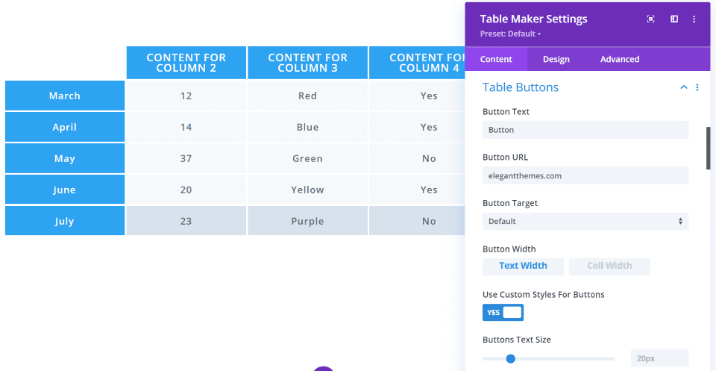Select the March row header cell
Image resolution: width=716 pixels, height=371 pixels.
65,96
